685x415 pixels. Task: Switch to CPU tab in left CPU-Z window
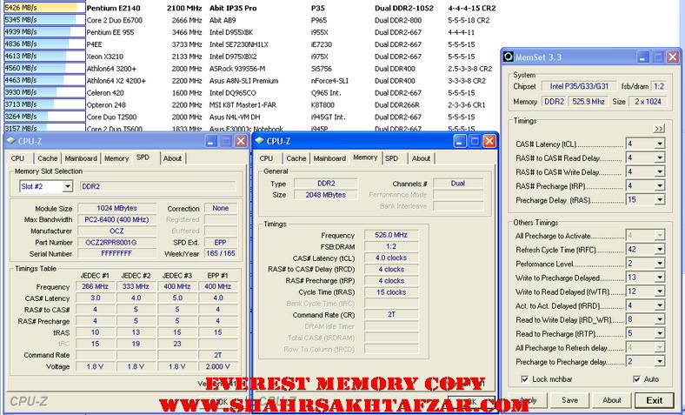(x=17, y=158)
